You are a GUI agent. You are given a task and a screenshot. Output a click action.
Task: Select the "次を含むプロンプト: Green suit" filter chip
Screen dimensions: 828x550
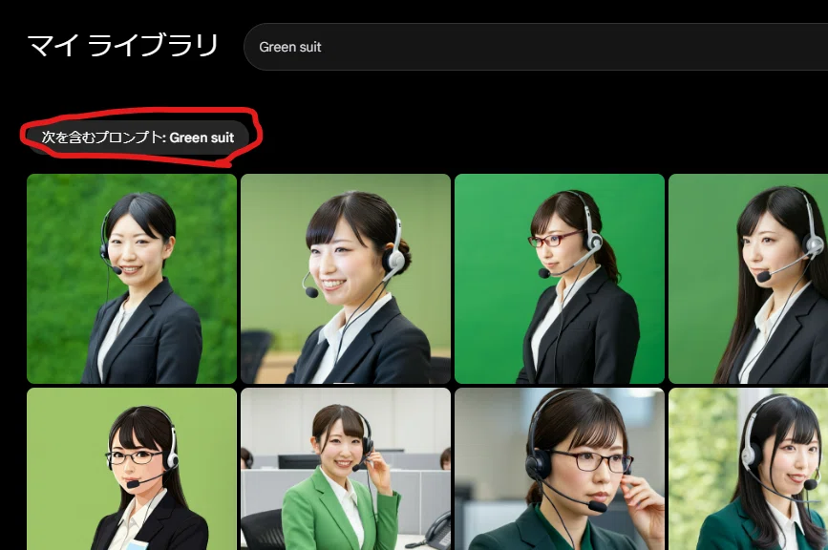pos(138,137)
